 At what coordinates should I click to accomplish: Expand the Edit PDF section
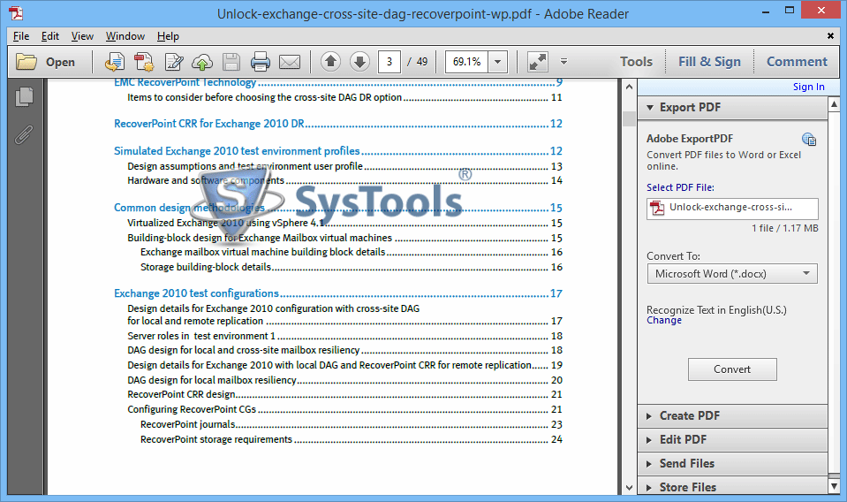tap(732, 439)
